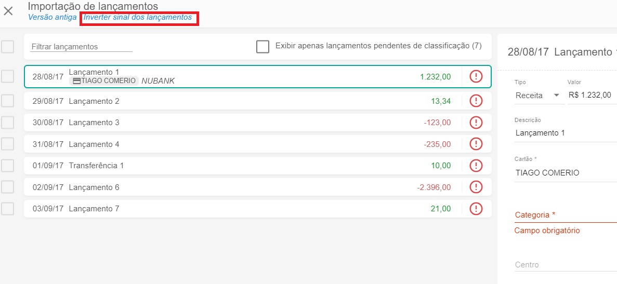Screen dimensions: 617x284
Task: Click credit card icon on TIAGO COMERIO chip
Action: (76, 81)
